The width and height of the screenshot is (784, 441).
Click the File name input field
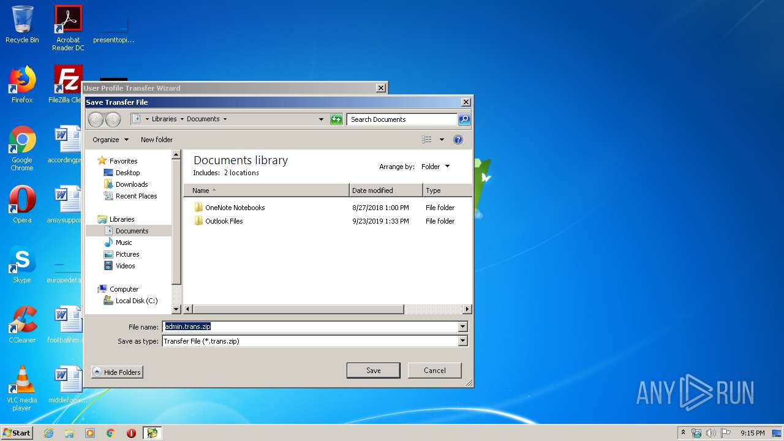(311, 327)
